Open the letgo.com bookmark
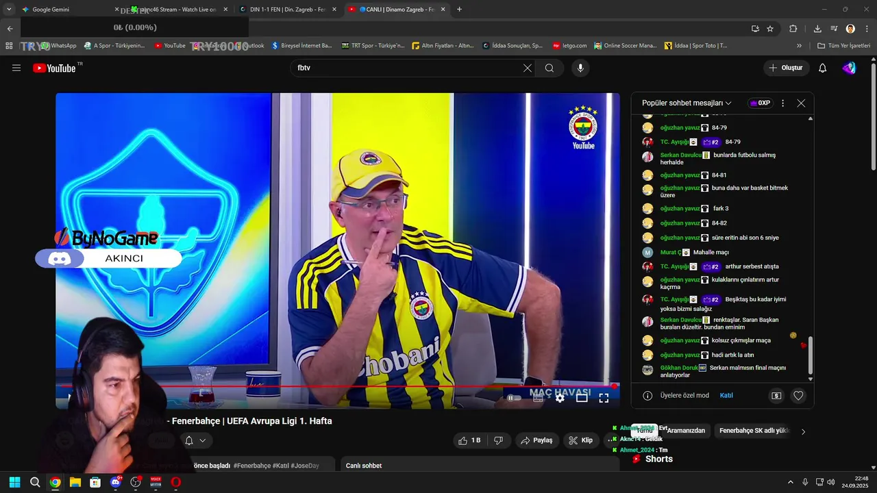 [x=570, y=46]
